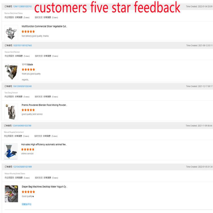Click the blue animal feed machine thumbnail
This screenshot has width=213, height=213.
[11, 151]
